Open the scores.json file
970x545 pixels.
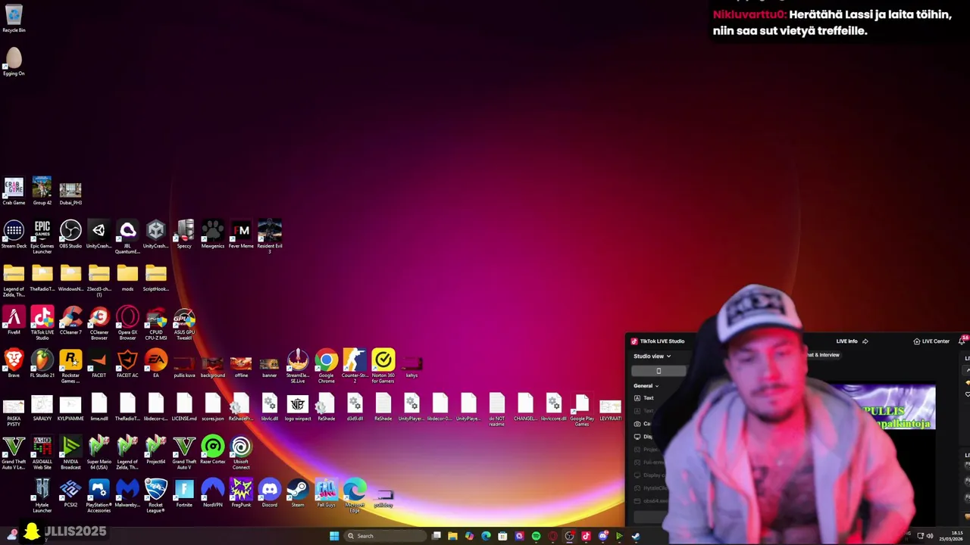213,406
